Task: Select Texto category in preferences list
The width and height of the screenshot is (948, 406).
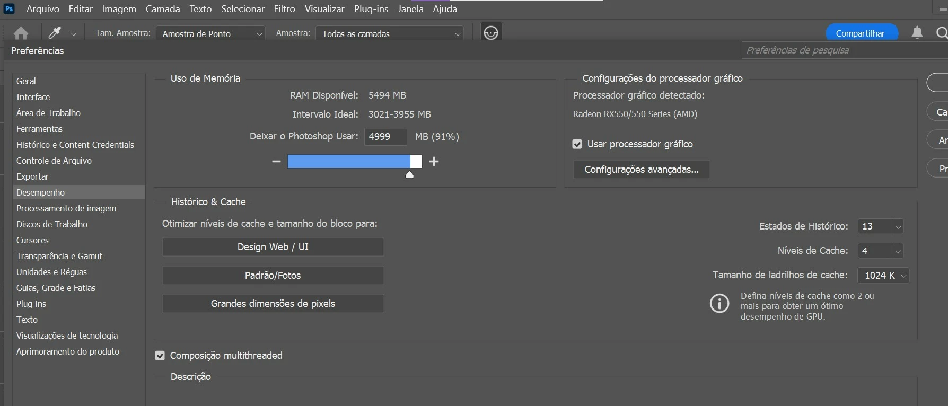Action: pos(79,320)
